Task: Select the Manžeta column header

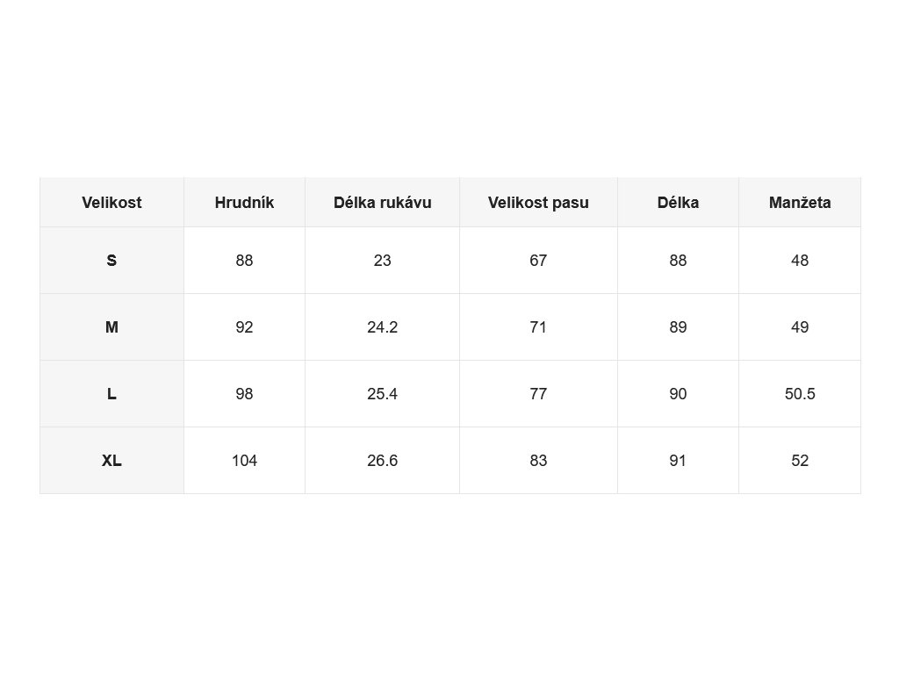Action: pos(800,203)
